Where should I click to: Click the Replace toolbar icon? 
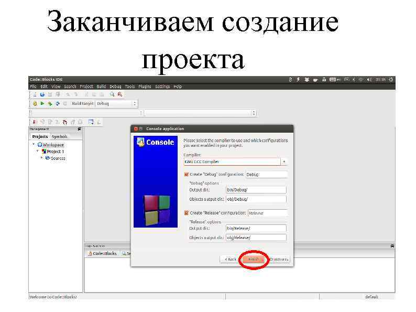point(120,94)
